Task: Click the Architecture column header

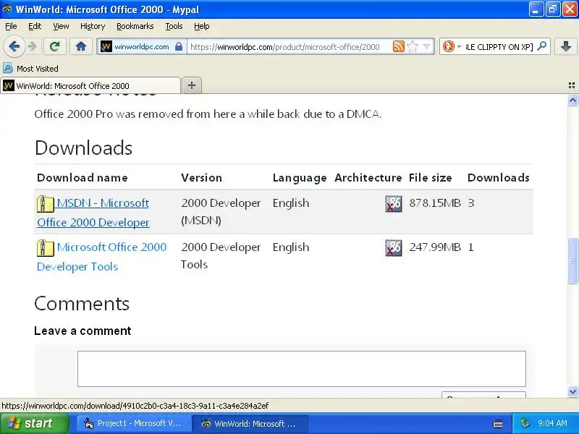Action: click(368, 177)
